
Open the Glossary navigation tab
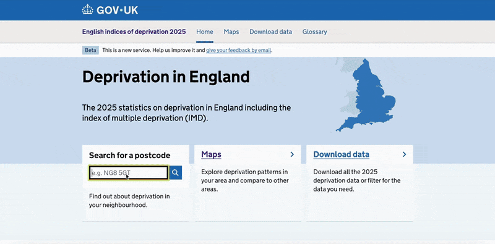pos(315,32)
